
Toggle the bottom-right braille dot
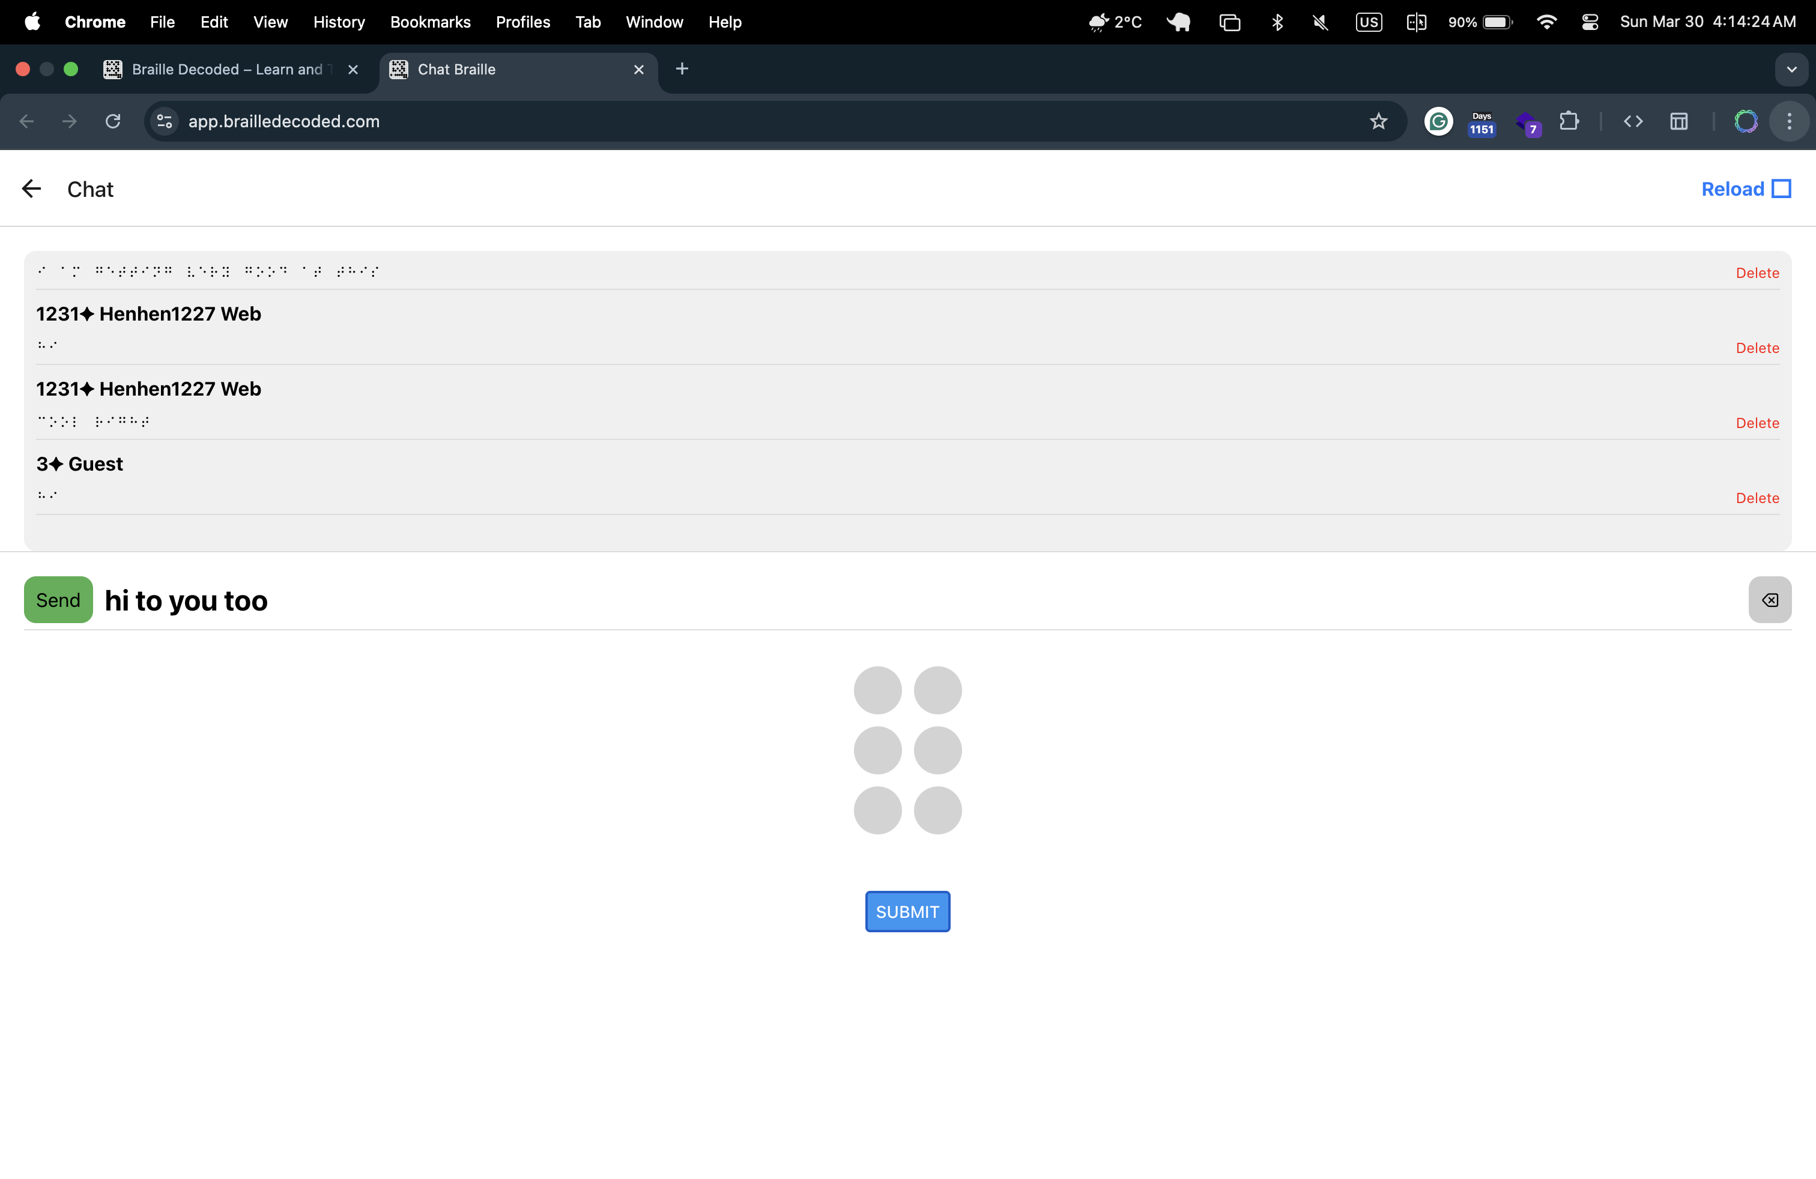tap(937, 810)
